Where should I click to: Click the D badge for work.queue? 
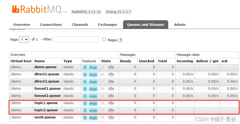(85, 118)
